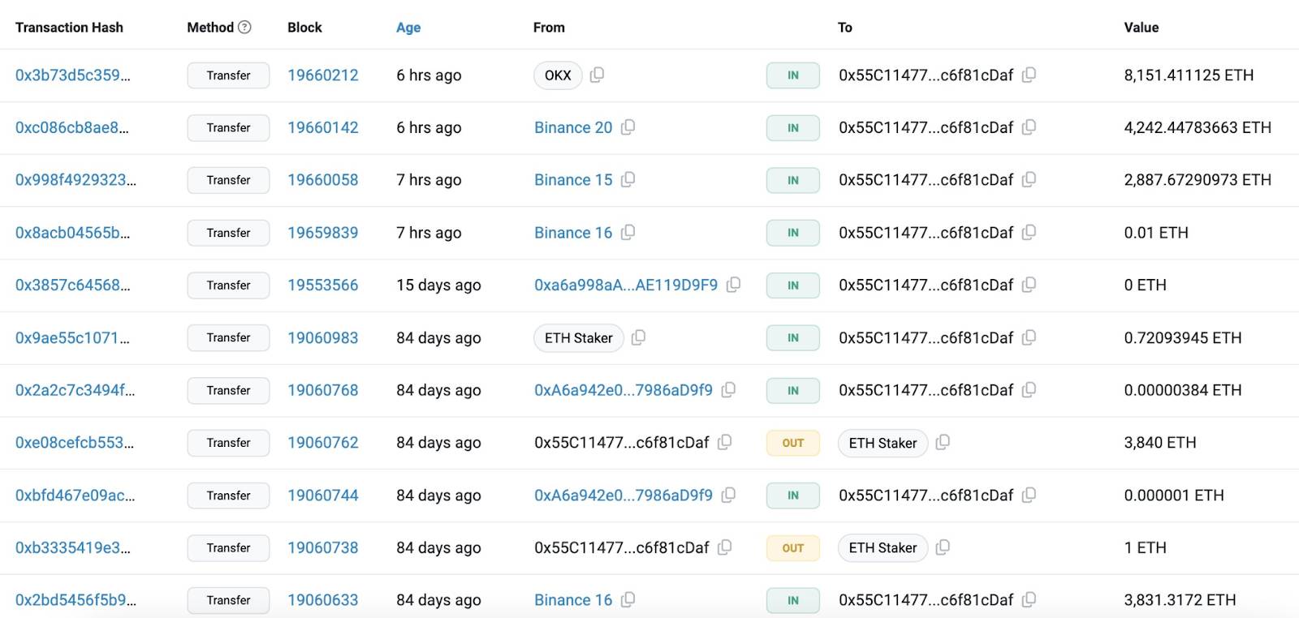This screenshot has width=1299, height=618.
Task: Copy recipient address in block 19659839 row
Action: pyautogui.click(x=1029, y=232)
